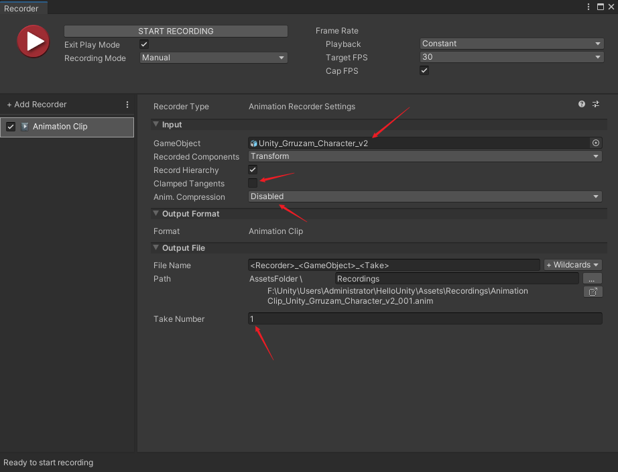Viewport: 618px width, 472px height.
Task: Disable the Cap FPS checkbox
Action: pyautogui.click(x=424, y=70)
